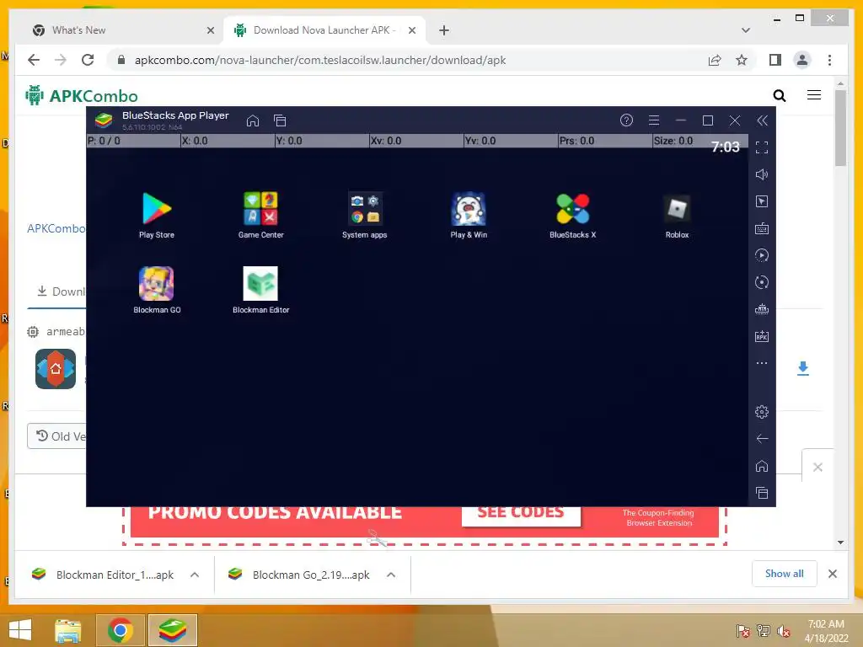Open Chrome three-dot menu
This screenshot has height=647, width=863.
[x=829, y=60]
